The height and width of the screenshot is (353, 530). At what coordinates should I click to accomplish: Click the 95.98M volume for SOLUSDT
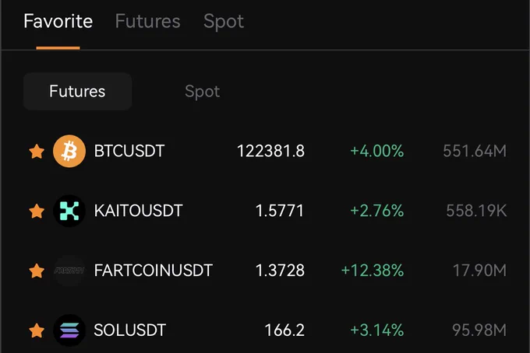pos(479,330)
